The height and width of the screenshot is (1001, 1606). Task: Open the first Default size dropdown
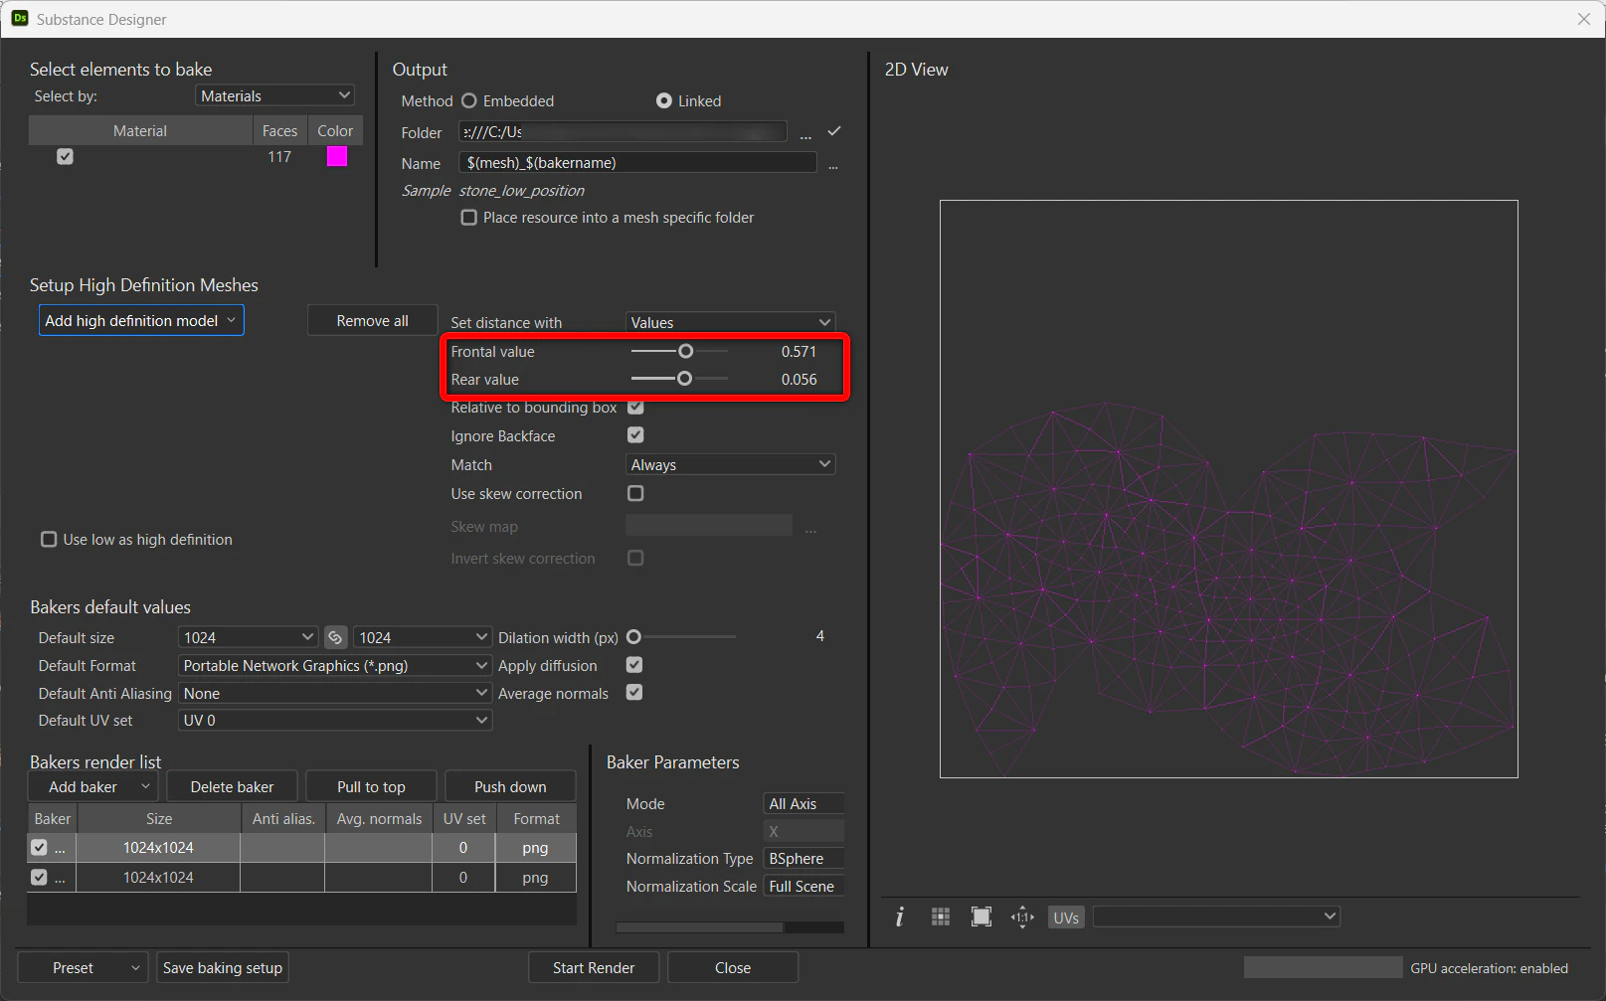point(248,637)
